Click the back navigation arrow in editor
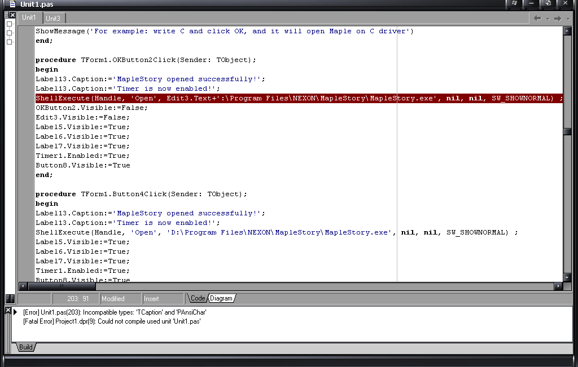This screenshot has width=578, height=367. 537,19
